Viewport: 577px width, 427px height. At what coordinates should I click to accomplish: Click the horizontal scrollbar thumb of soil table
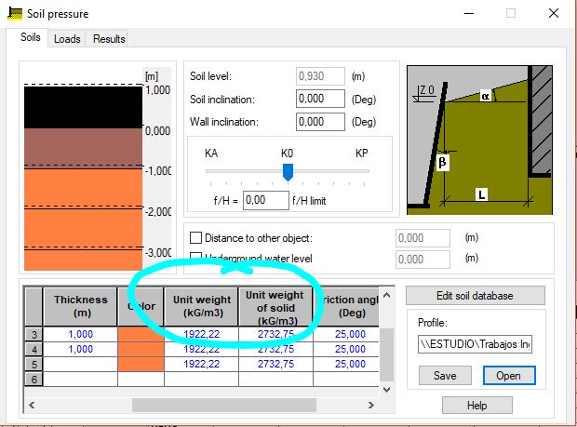point(223,405)
